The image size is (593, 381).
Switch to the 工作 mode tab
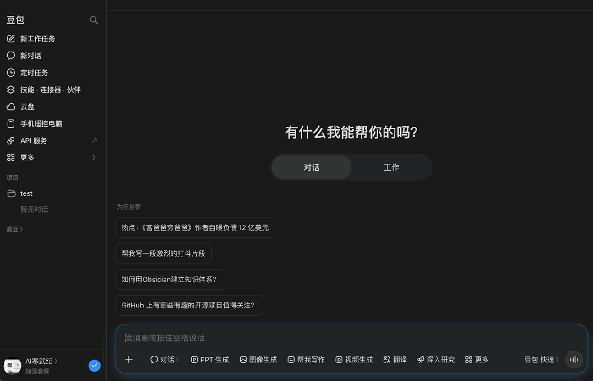391,167
